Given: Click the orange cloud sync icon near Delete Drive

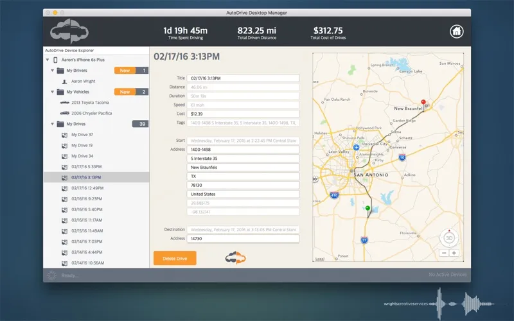Looking at the screenshot, I should 235,258.
